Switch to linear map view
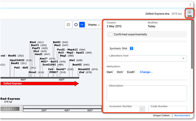The image size is (196, 121). click(82, 25)
